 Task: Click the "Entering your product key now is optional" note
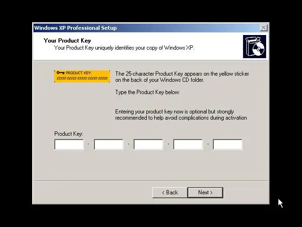coord(181,114)
